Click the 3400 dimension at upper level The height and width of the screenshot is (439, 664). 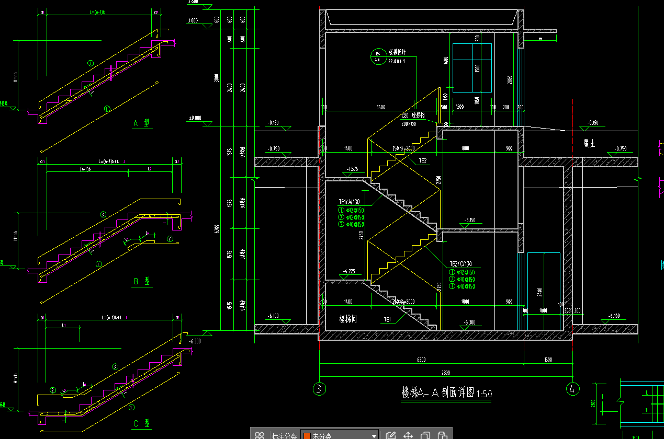(381, 107)
